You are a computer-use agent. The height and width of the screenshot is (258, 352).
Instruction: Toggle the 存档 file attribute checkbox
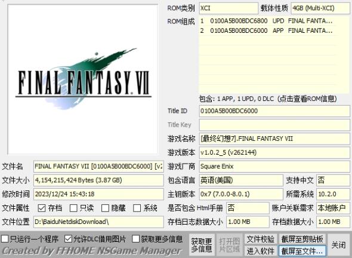42,208
